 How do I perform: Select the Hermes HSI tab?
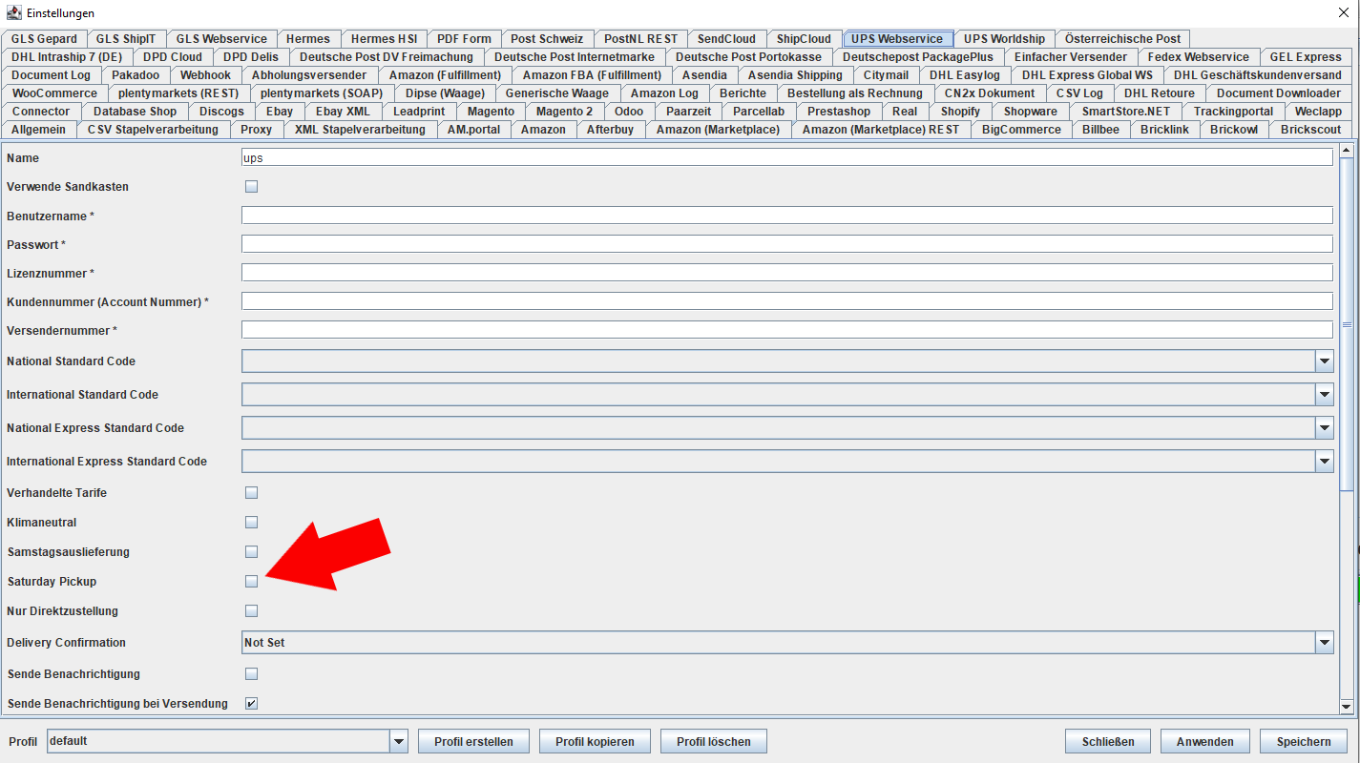tap(384, 39)
